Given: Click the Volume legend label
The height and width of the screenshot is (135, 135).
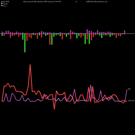Looking at the screenshot, I should point(5,4).
